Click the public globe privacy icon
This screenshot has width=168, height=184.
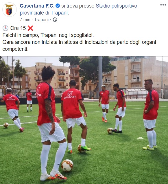(55, 20)
